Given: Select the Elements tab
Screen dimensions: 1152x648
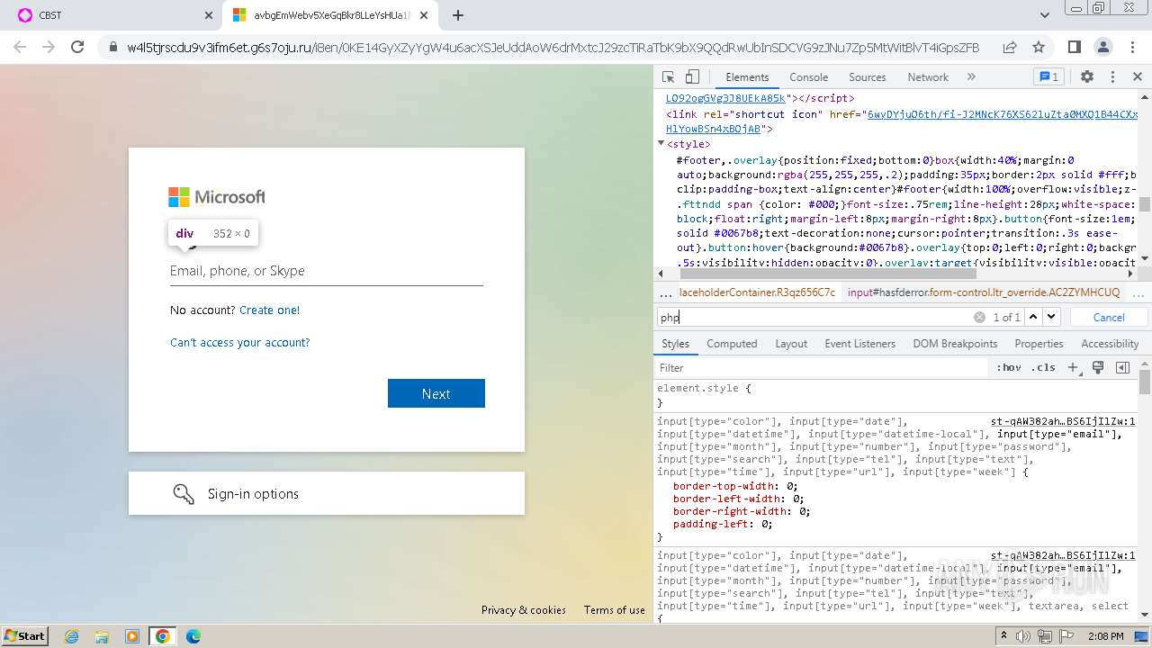Looking at the screenshot, I should pos(747,77).
